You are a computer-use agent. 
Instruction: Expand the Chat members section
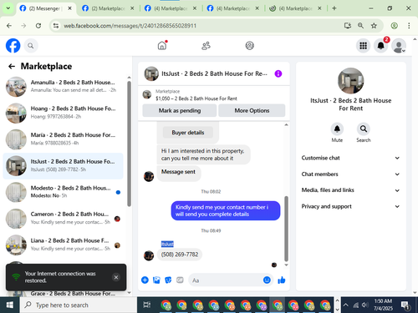(x=350, y=174)
